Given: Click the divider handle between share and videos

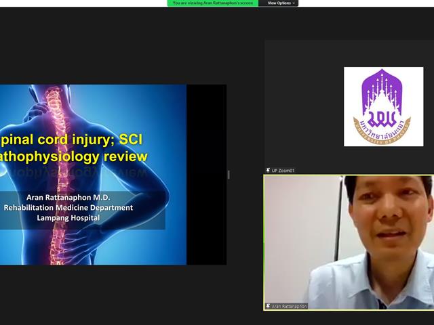Looking at the screenshot, I should tap(229, 175).
